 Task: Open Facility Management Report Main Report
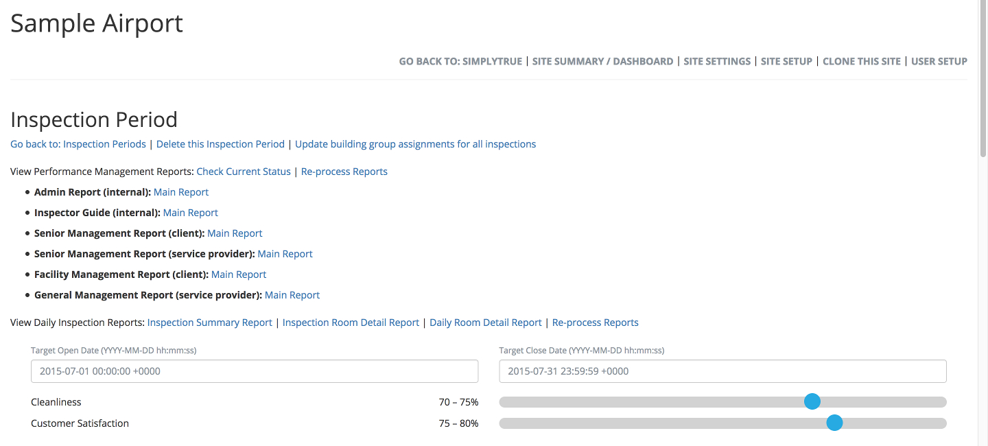click(239, 274)
